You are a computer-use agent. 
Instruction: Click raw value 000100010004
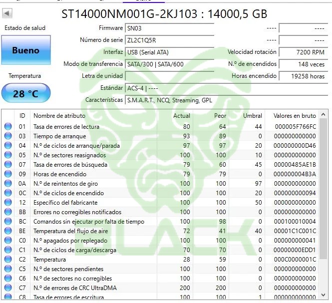pos(295,222)
